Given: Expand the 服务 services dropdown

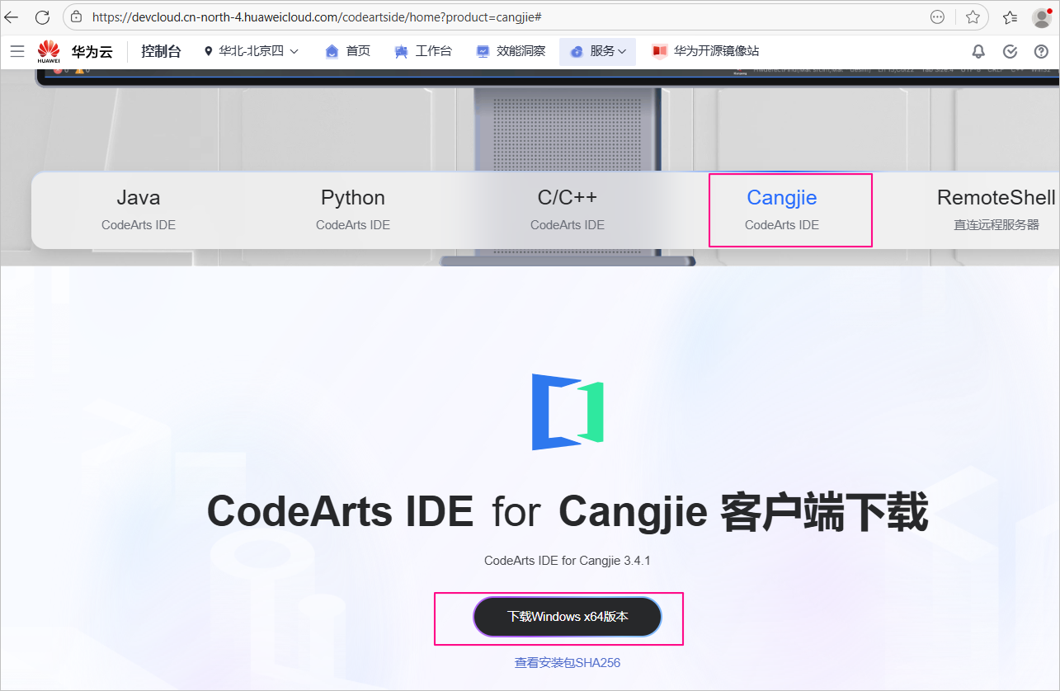Looking at the screenshot, I should point(598,51).
